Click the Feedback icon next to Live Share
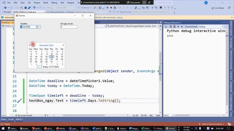The width and height of the screenshot is (234, 131). click(229, 8)
